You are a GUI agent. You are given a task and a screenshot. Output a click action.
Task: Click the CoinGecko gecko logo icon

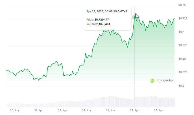(152, 80)
